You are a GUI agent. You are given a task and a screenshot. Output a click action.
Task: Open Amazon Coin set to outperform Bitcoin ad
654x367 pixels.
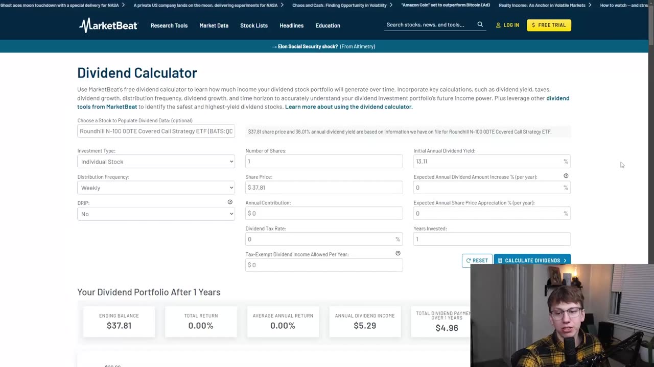(446, 5)
